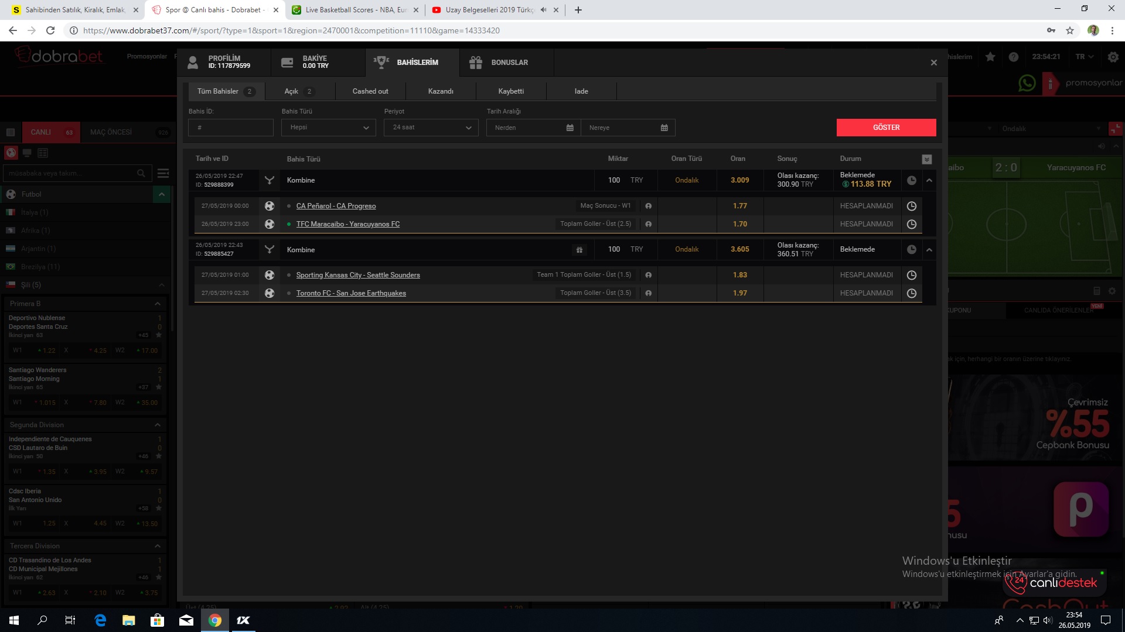Open site settings gear icon

coord(1113,57)
